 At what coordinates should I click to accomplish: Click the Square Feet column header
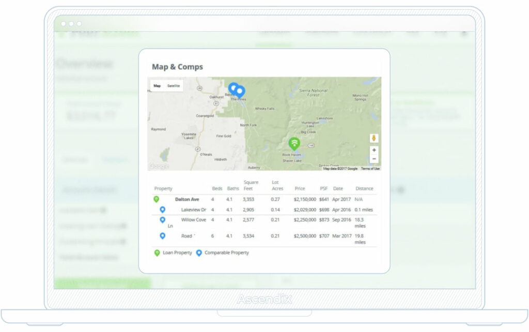251,185
